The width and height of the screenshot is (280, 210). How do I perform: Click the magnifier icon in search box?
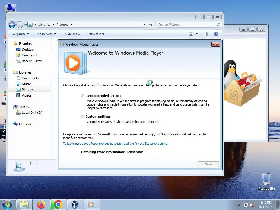pos(218,25)
